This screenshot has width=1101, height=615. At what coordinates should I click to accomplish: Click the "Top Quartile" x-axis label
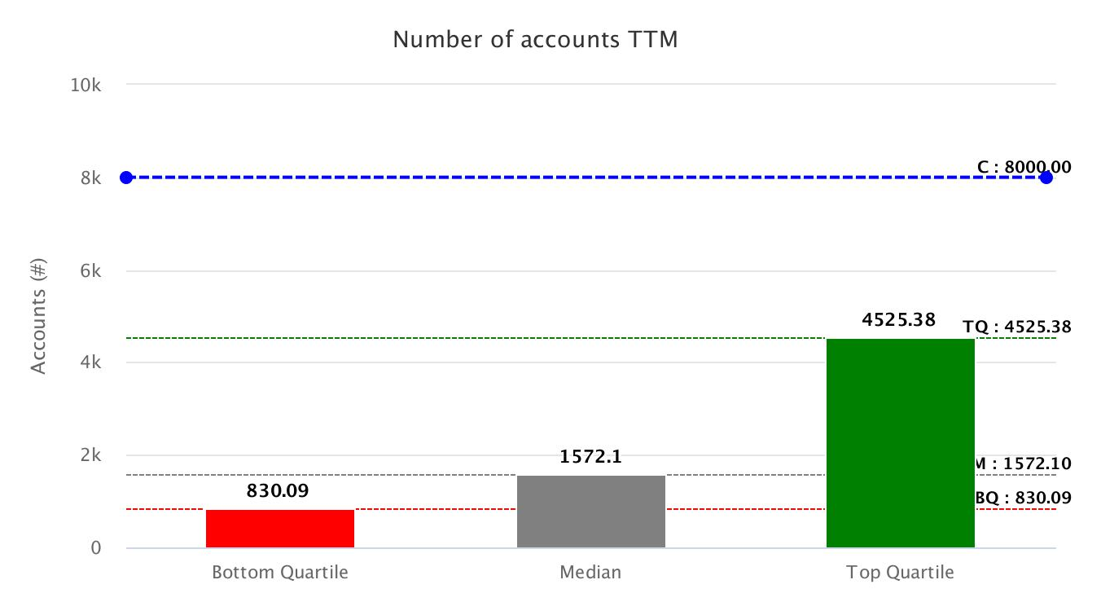[x=900, y=573]
